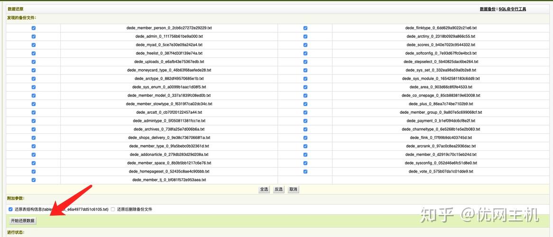The width and height of the screenshot is (553, 237).
Task: Click the 取消 button
Action: point(294,189)
